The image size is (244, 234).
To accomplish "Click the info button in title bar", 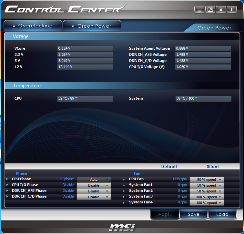I will coord(231,10).
